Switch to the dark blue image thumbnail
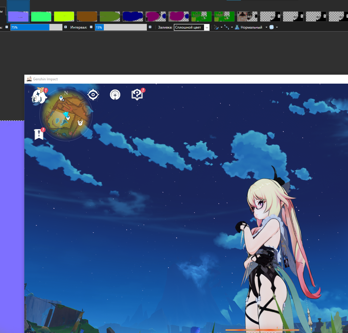Image resolution: width=348 pixels, height=333 pixels. 133,16
